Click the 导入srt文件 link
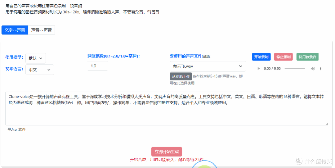The width and height of the screenshot is (335, 168). point(17,129)
